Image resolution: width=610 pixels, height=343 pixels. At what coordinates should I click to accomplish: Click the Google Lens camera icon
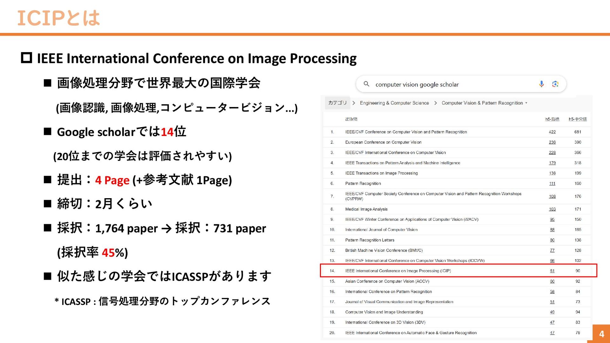(x=555, y=84)
